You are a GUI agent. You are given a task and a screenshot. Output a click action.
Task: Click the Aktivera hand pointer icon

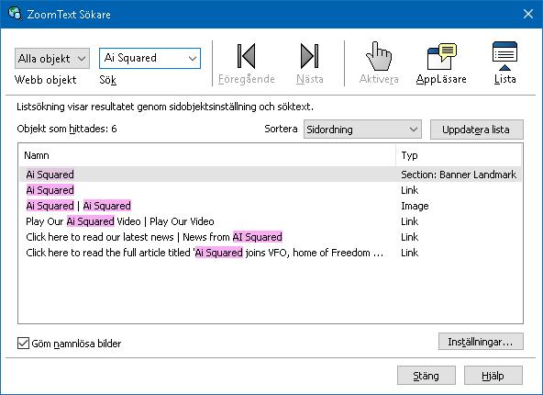point(379,56)
